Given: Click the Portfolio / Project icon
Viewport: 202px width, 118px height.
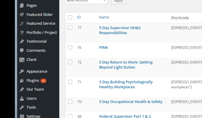Looking at the screenshot, I should click(x=22, y=33).
